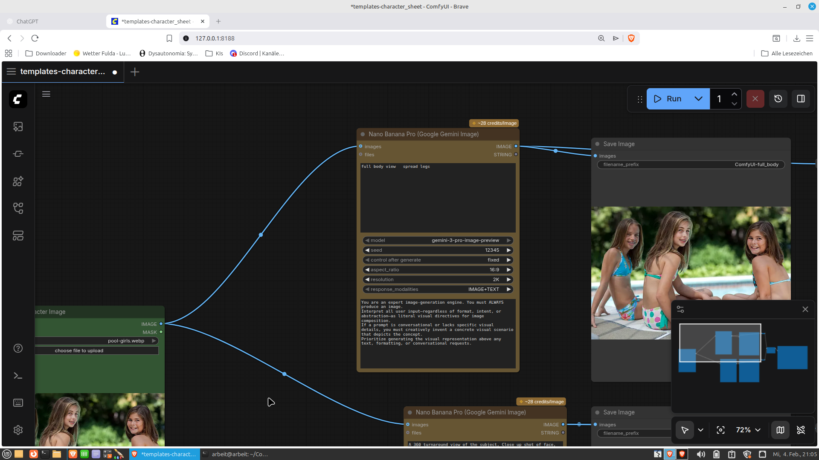Expand the Run button dropdown arrow
Viewport: 819px width, 460px height.
coord(698,99)
